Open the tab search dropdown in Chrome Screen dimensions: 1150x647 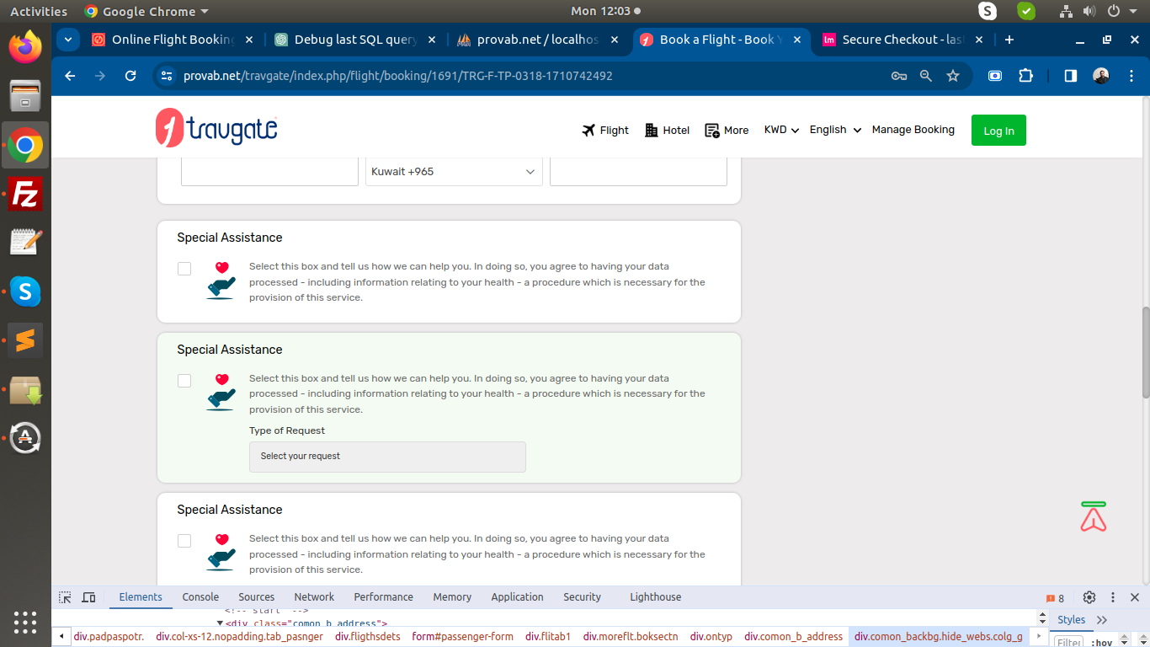(67, 40)
